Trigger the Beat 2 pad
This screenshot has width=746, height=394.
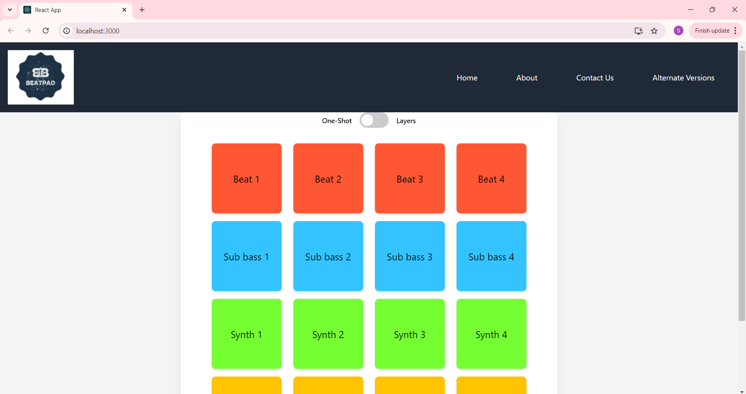(x=328, y=178)
